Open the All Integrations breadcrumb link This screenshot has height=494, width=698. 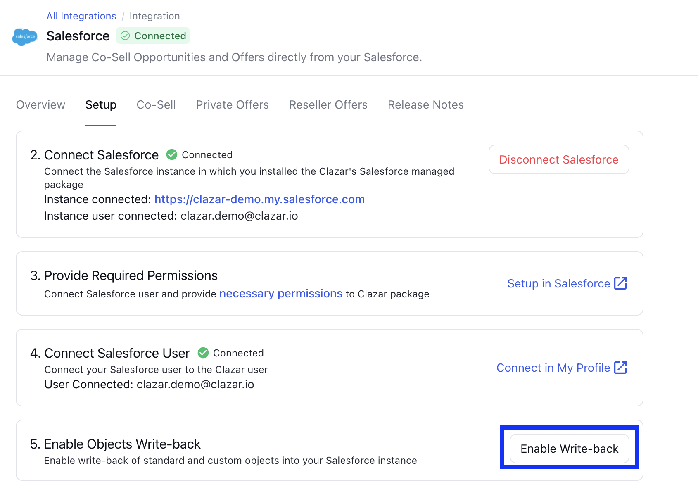point(81,16)
